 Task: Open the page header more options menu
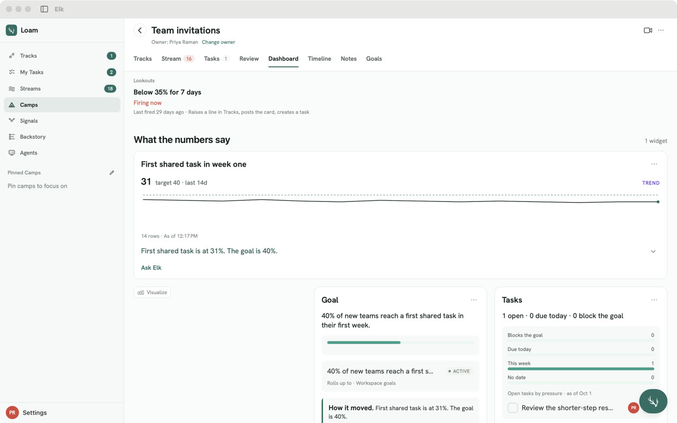click(661, 30)
